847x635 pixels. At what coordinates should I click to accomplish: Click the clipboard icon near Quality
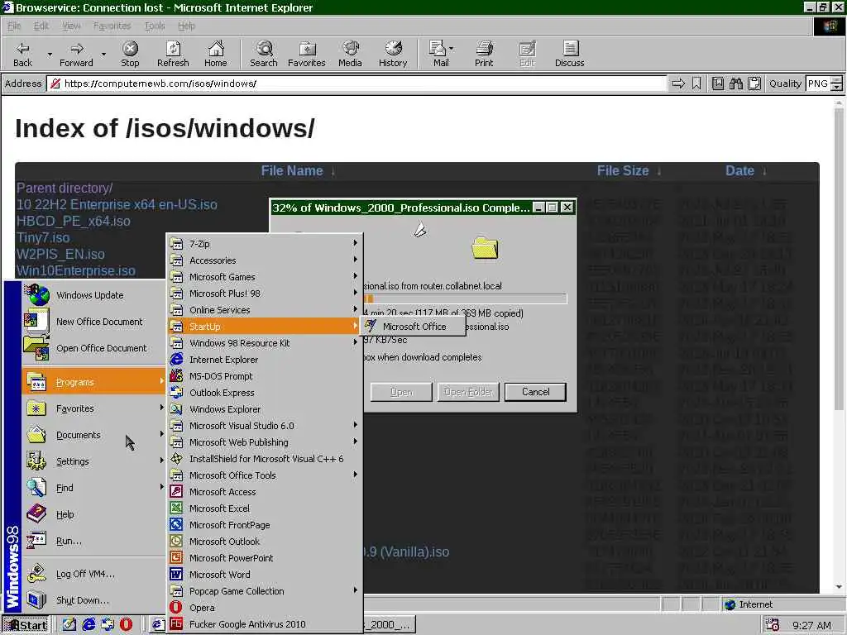[x=754, y=84]
